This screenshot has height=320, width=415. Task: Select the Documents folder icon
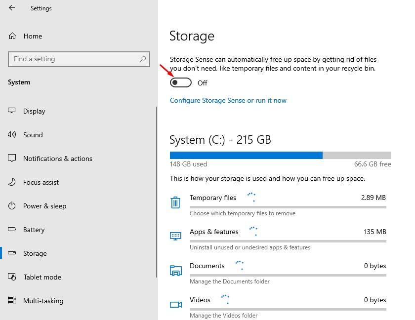coord(176,271)
